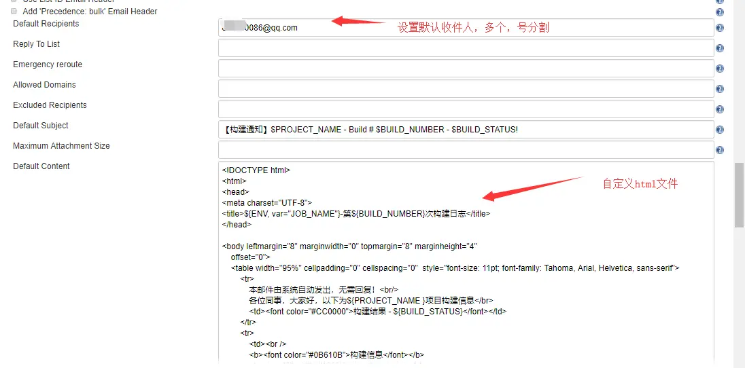The width and height of the screenshot is (745, 368).
Task: Show help for Allowed Domains field
Action: coord(720,89)
